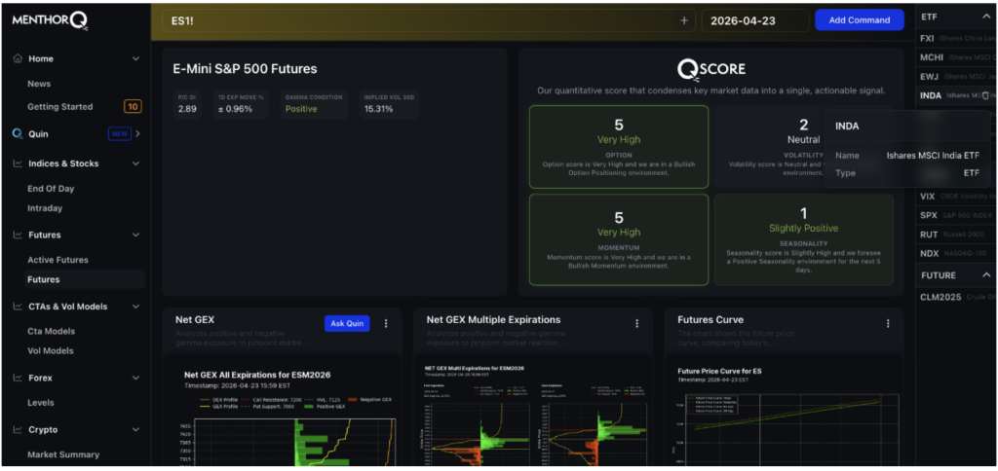Collapse the CTAs & Vol Models chevron
The width and height of the screenshot is (998, 471).
coord(135,307)
